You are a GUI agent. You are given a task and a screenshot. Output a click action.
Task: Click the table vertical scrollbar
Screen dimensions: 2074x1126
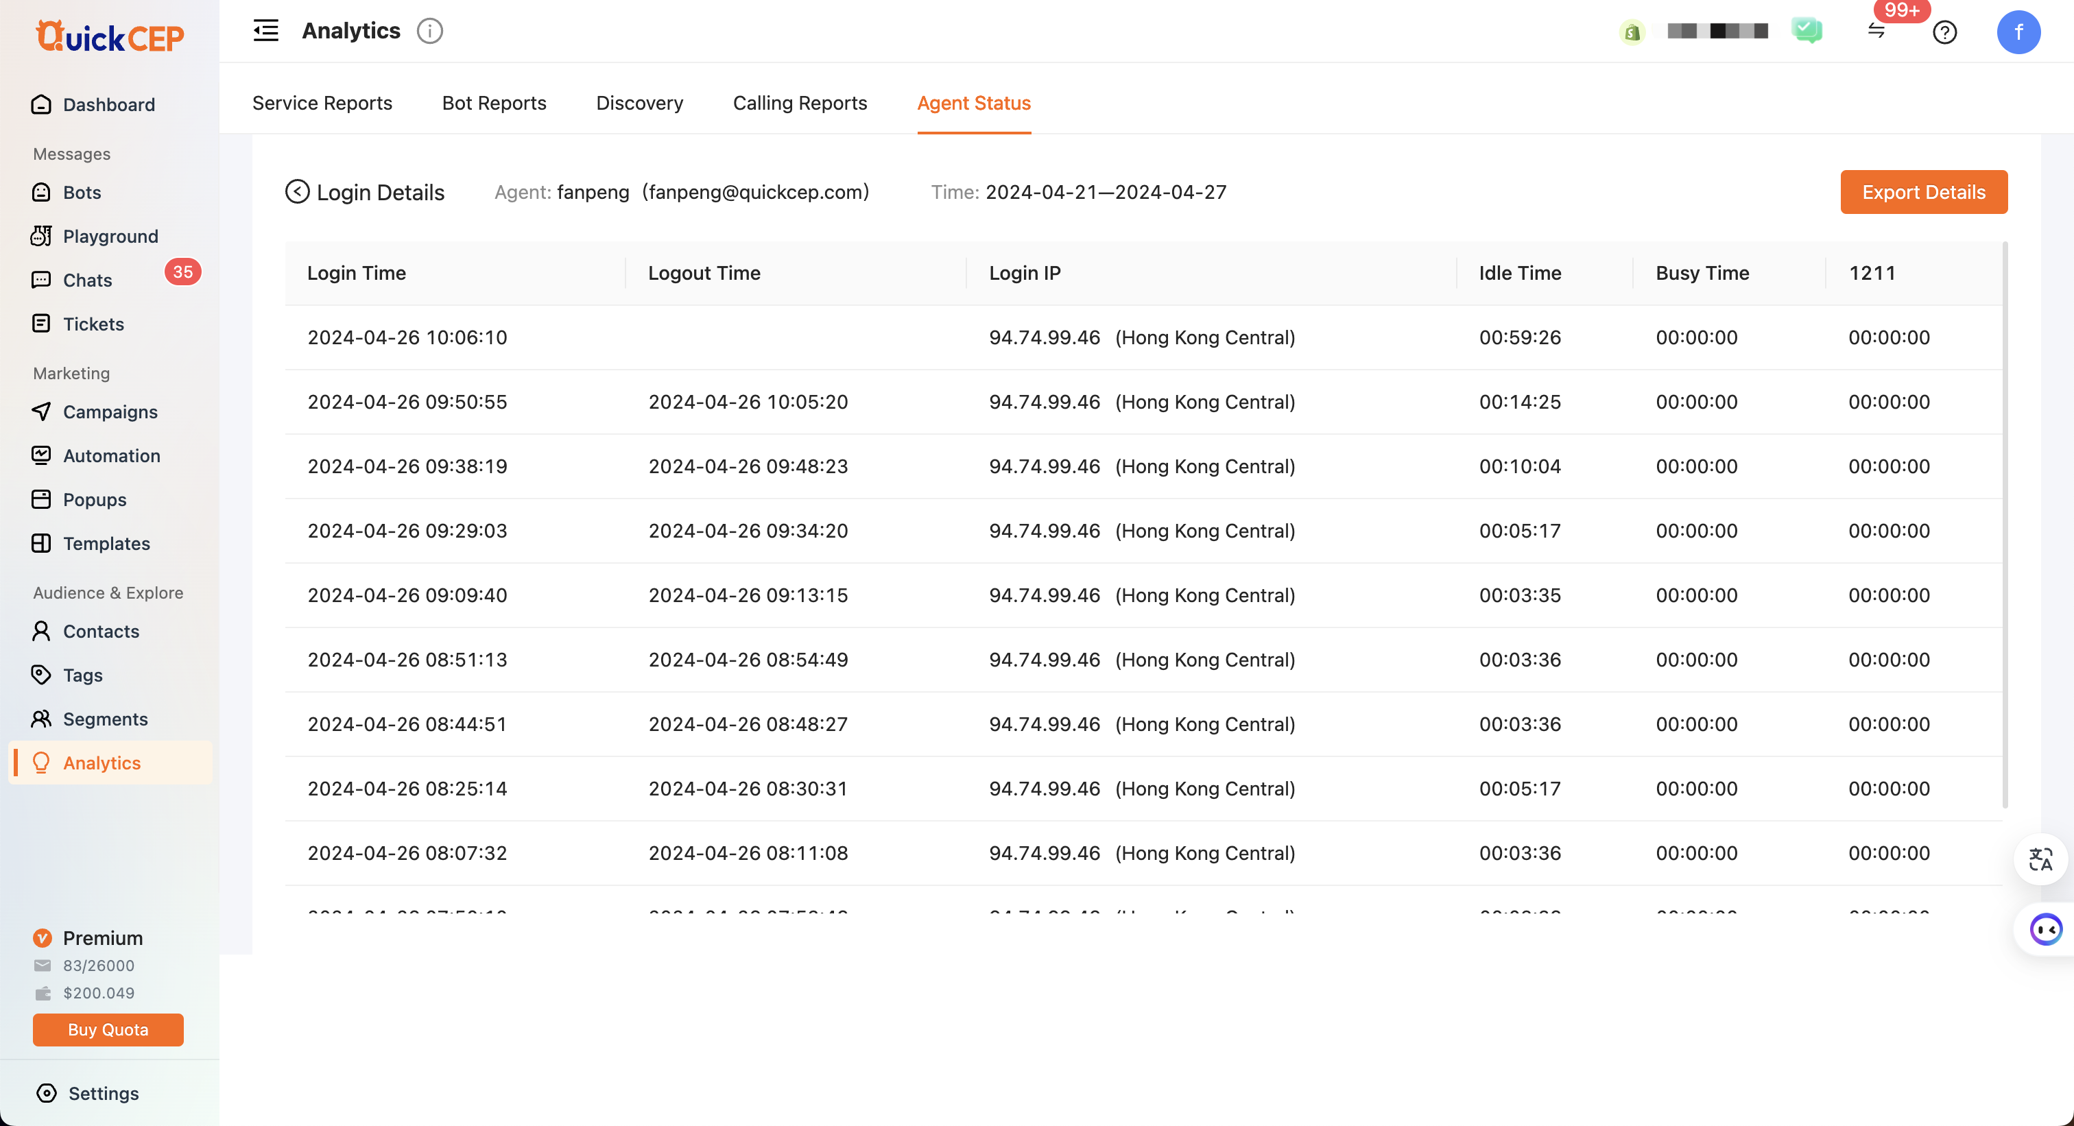[2005, 525]
